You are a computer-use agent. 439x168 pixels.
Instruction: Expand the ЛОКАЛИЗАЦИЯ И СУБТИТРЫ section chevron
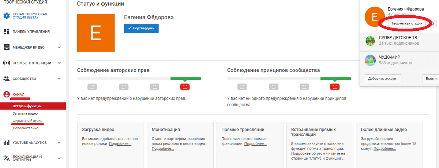[59, 158]
